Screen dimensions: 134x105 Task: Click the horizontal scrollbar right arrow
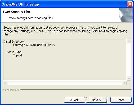(124, 83)
